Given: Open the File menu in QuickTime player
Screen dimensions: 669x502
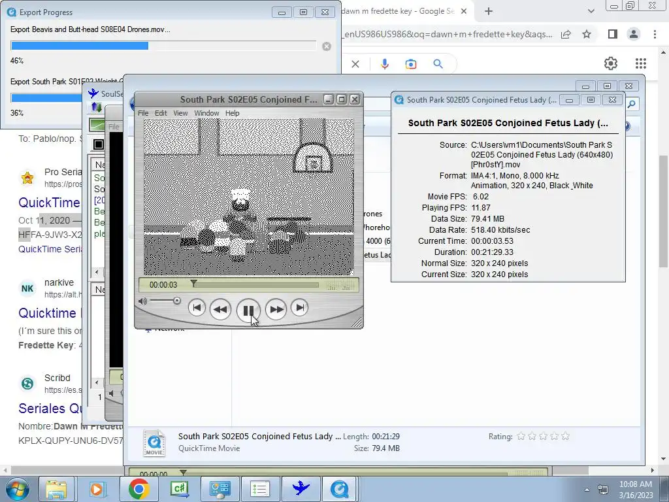Looking at the screenshot, I should 143,113.
